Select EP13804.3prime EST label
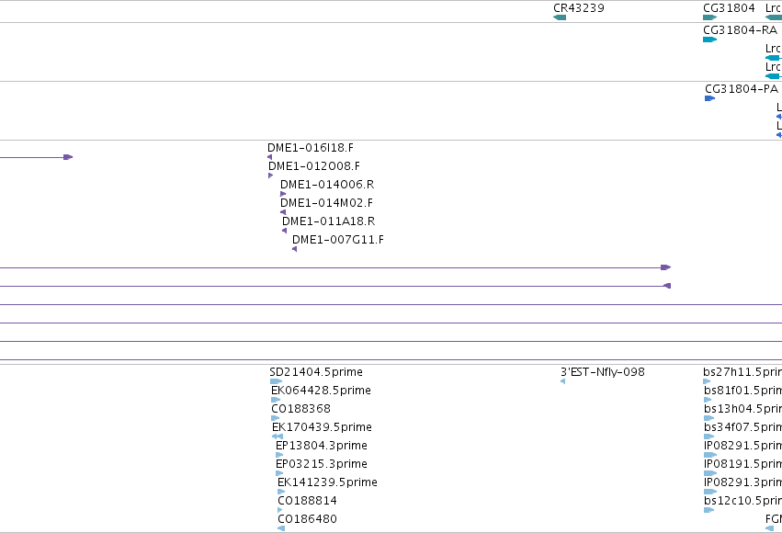The height and width of the screenshot is (533, 782). [322, 446]
